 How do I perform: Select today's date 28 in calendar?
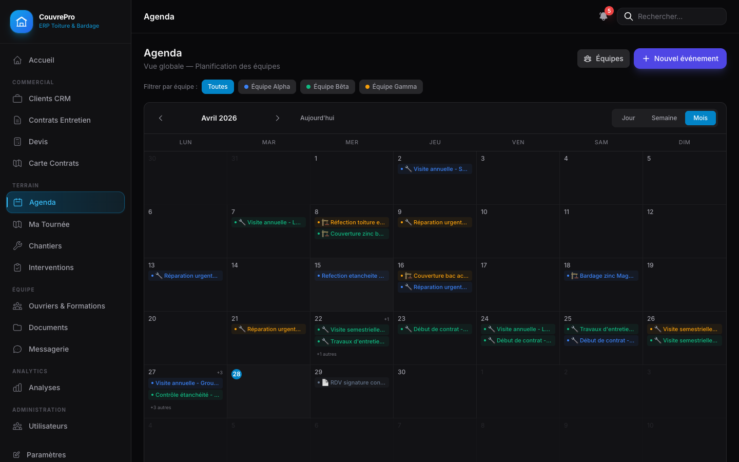pyautogui.click(x=237, y=374)
